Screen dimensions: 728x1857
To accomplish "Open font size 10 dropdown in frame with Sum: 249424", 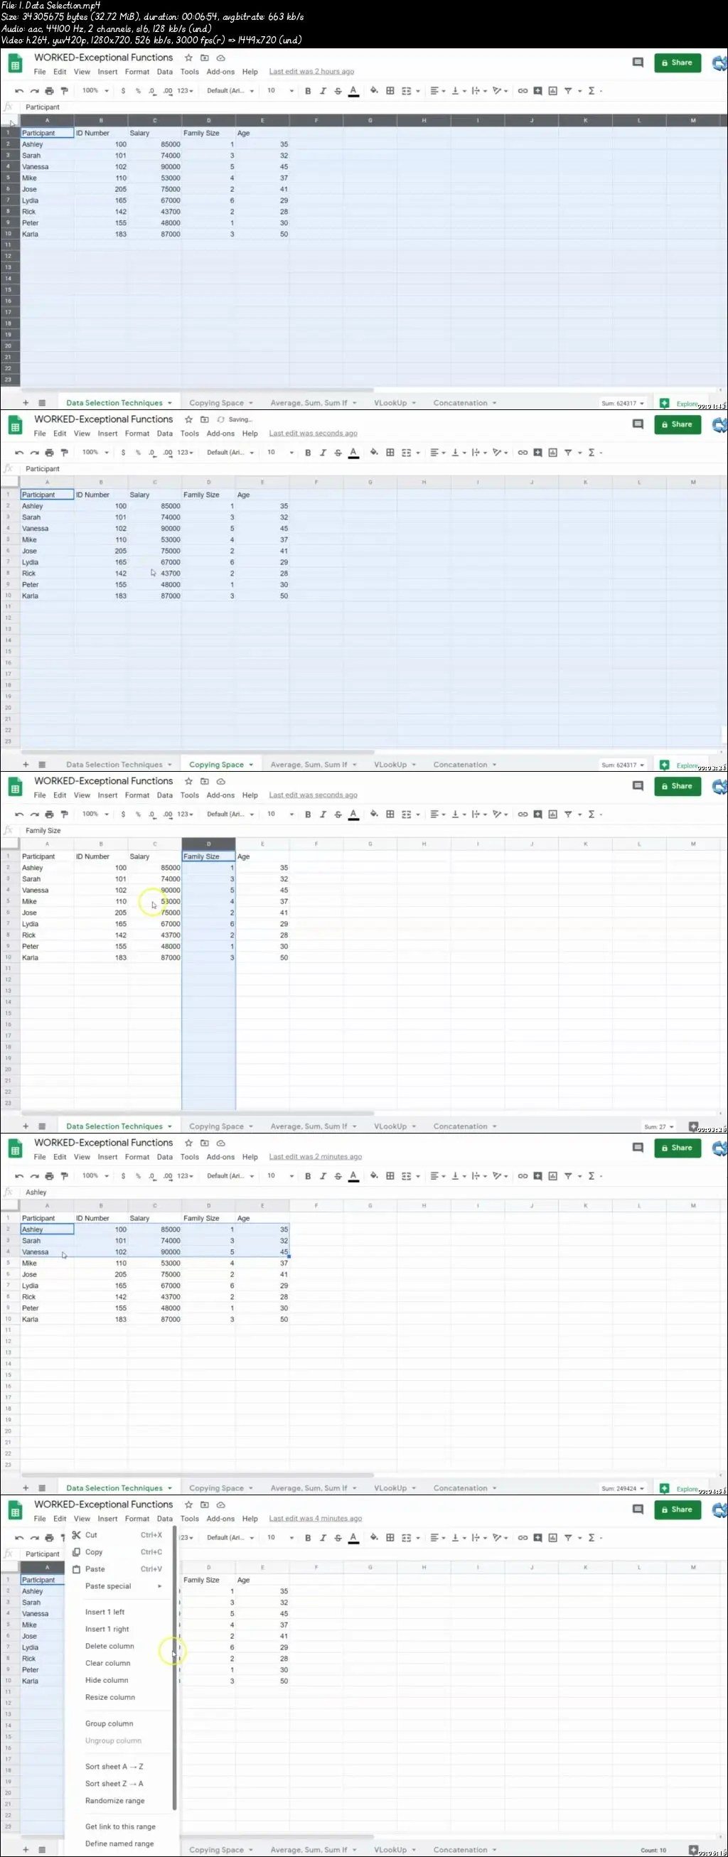I will pyautogui.click(x=280, y=1176).
